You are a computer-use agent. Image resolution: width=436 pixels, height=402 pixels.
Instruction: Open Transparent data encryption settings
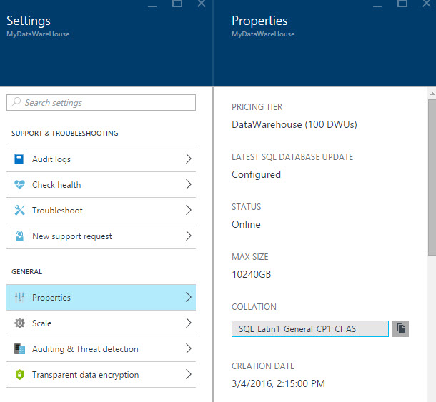pyautogui.click(x=85, y=375)
